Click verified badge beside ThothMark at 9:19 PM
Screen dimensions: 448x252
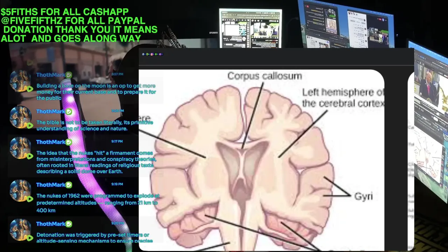pyautogui.click(x=69, y=185)
